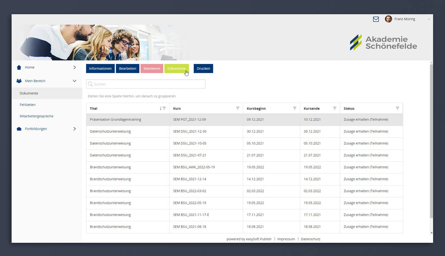
Task: Open the user menu dropdown arrow
Action: [x=429, y=19]
